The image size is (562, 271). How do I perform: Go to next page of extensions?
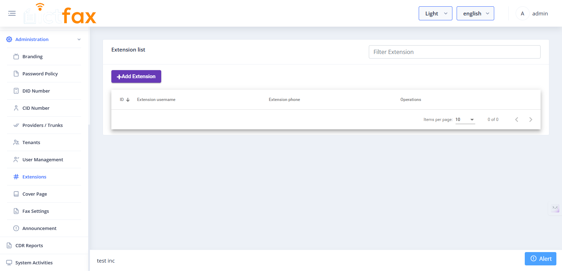[531, 120]
